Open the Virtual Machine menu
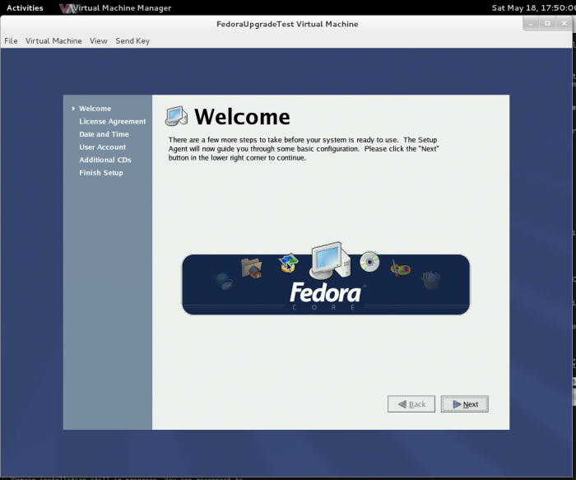576x480 pixels. click(x=53, y=41)
